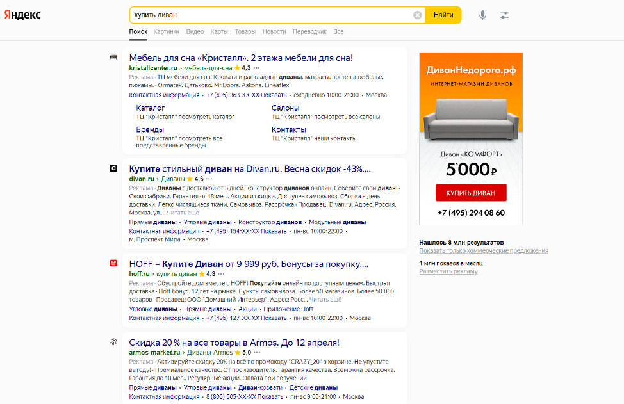The width and height of the screenshot is (624, 404).
Task: Open three-dots menu for the hoff.ru result
Action: (222, 274)
